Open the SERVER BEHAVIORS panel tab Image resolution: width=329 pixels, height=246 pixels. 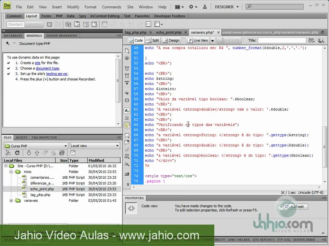pyautogui.click(x=62, y=36)
